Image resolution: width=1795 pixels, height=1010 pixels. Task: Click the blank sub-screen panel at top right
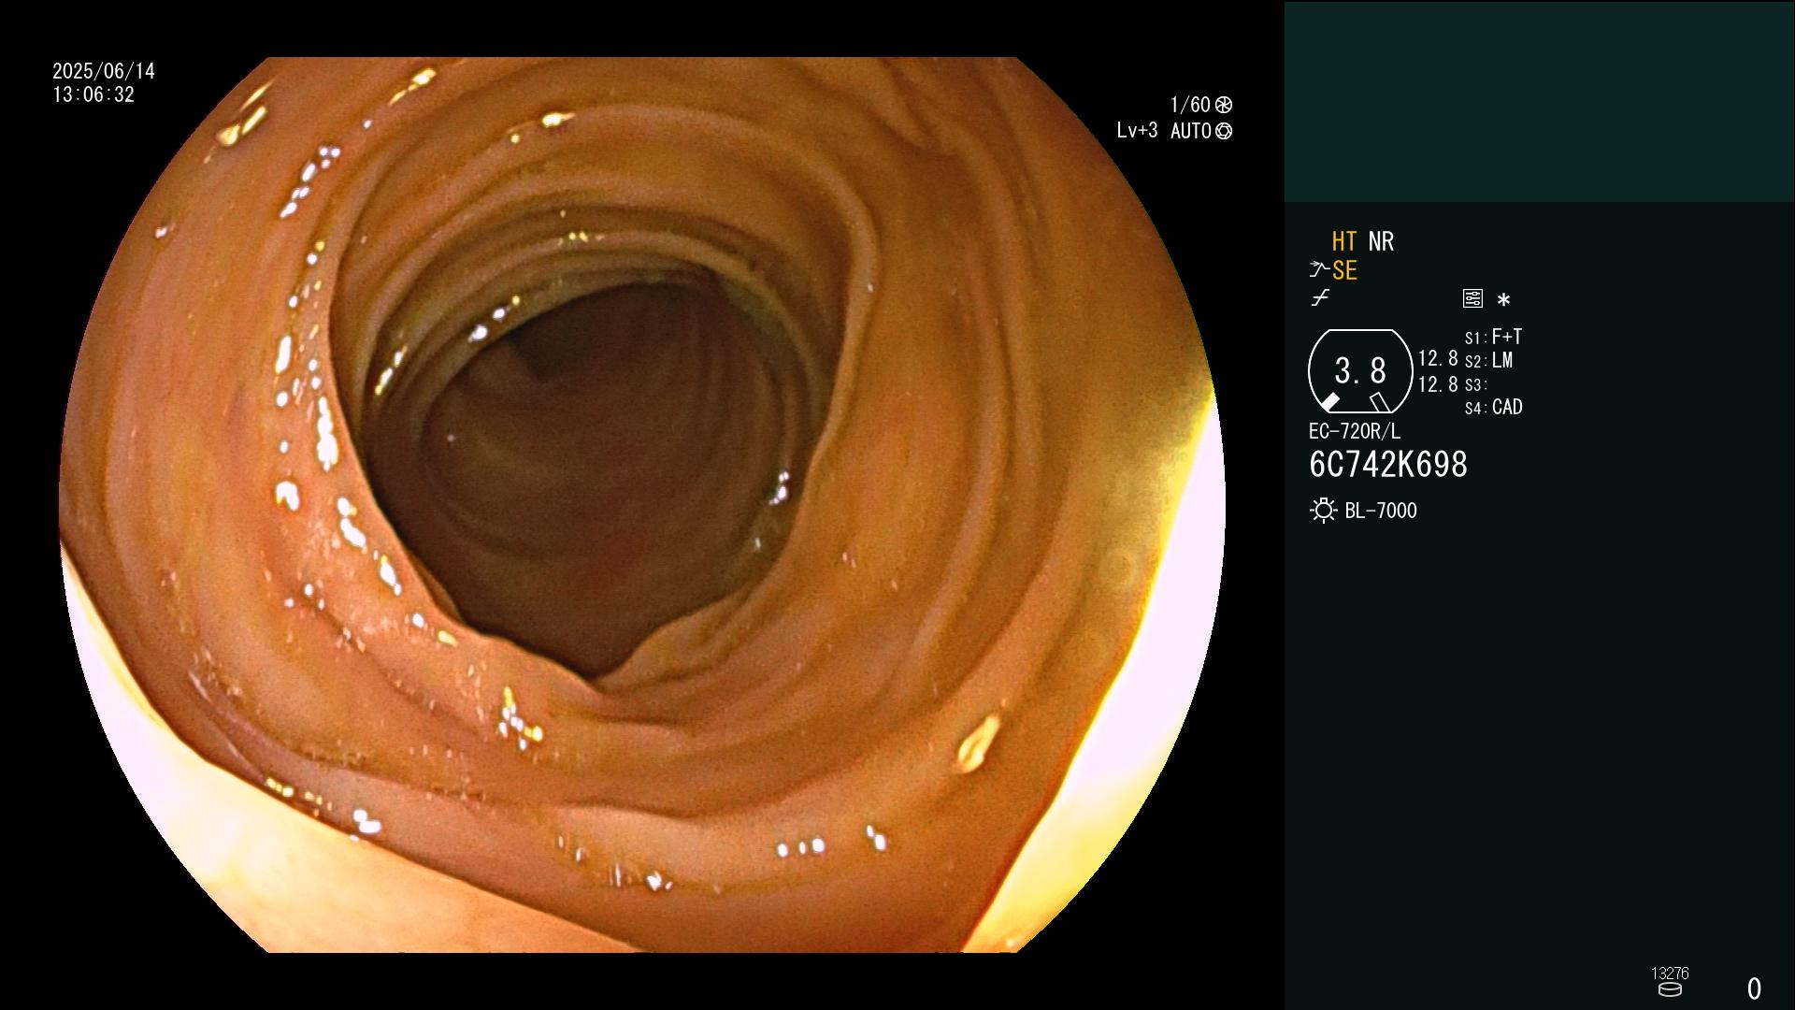pos(1539,101)
